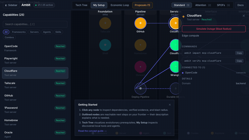Open Read the concept guide link
Screen dimensions: 249x140
(x=92, y=131)
